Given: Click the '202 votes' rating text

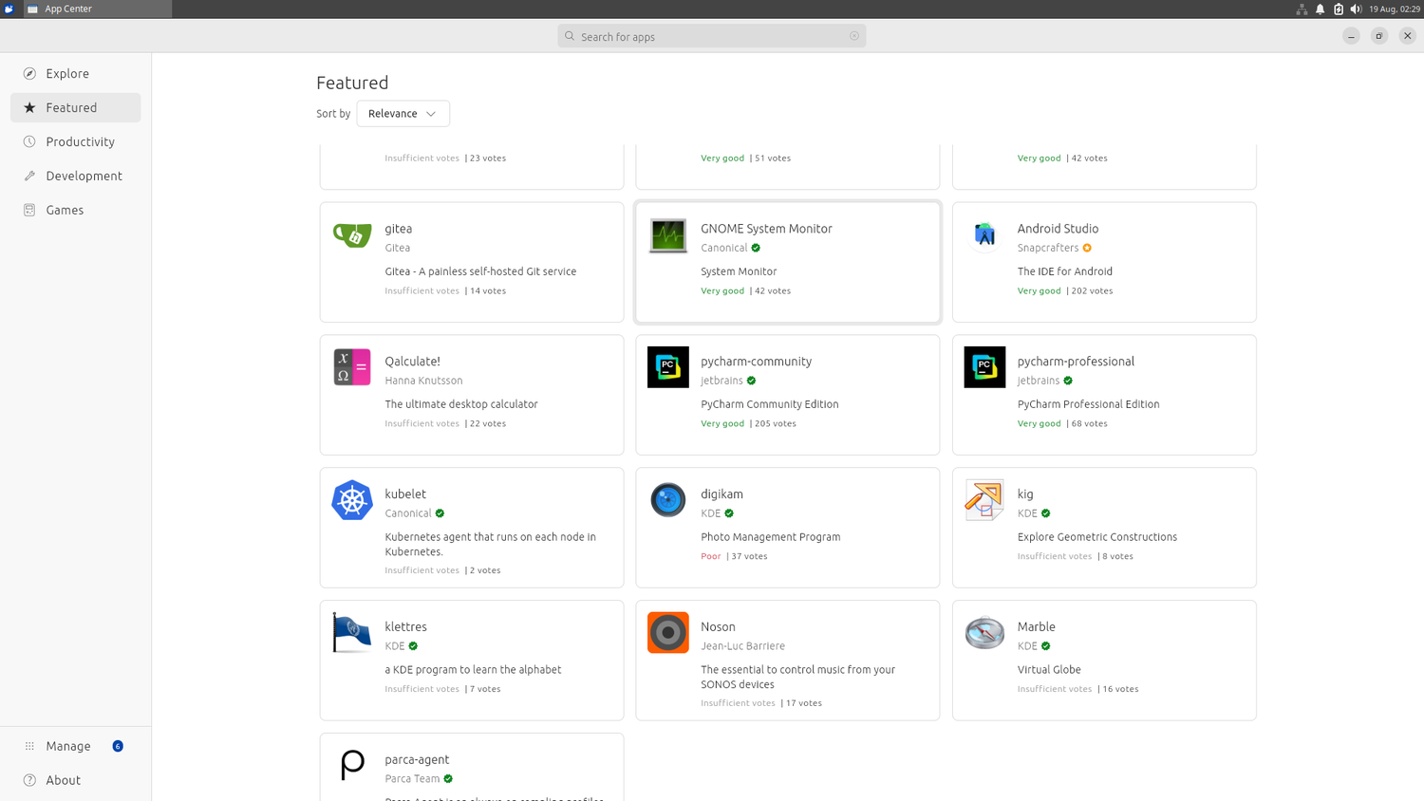Looking at the screenshot, I should [1092, 290].
